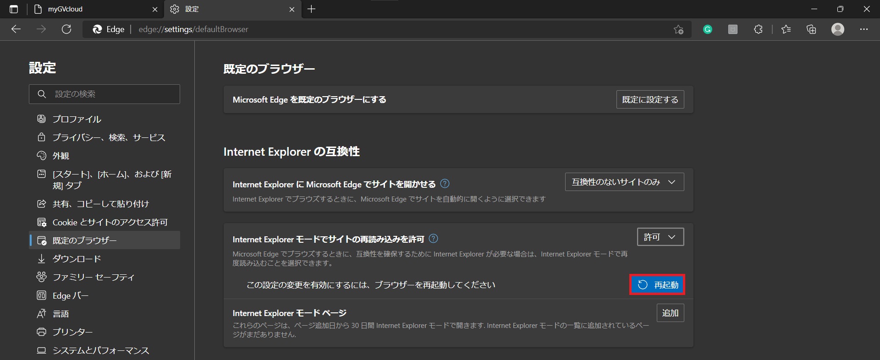Open 共有、コピーして貼り付け settings
This screenshot has height=360, width=880.
[104, 204]
